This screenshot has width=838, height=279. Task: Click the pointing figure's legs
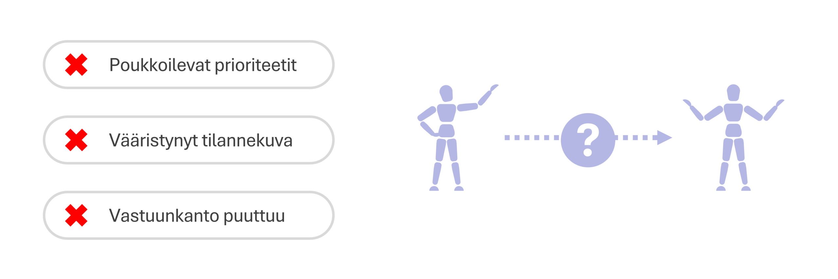point(446,164)
